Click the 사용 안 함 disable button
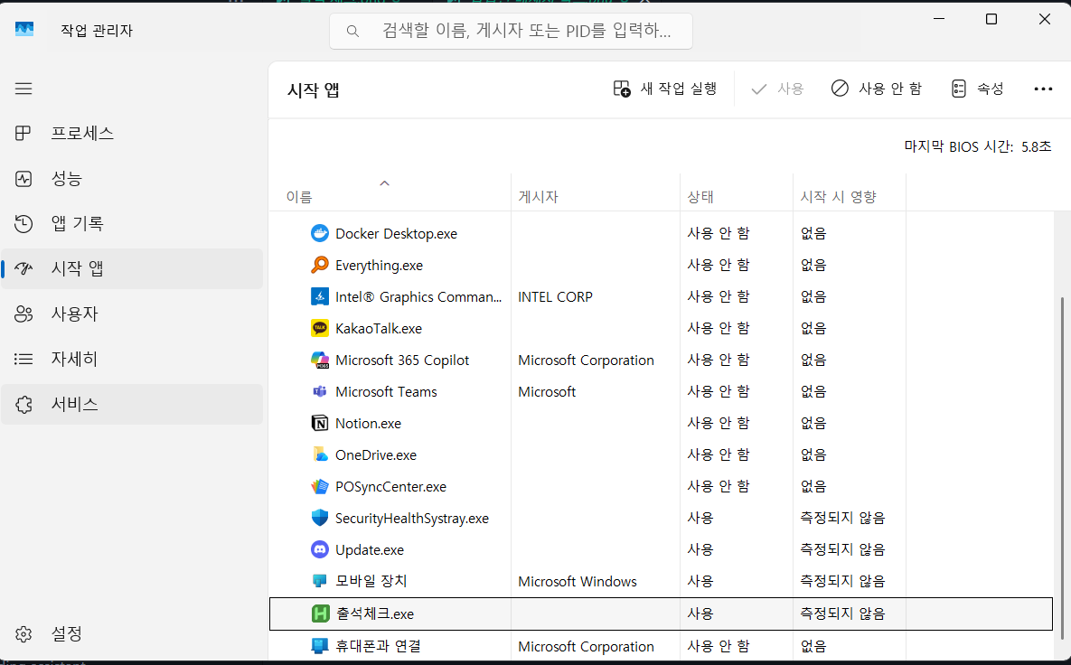The width and height of the screenshot is (1071, 665). [877, 89]
